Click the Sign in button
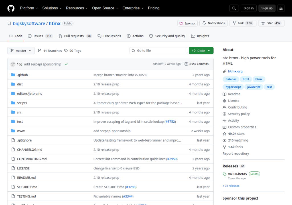The width and height of the screenshot is (292, 205). point(248,8)
